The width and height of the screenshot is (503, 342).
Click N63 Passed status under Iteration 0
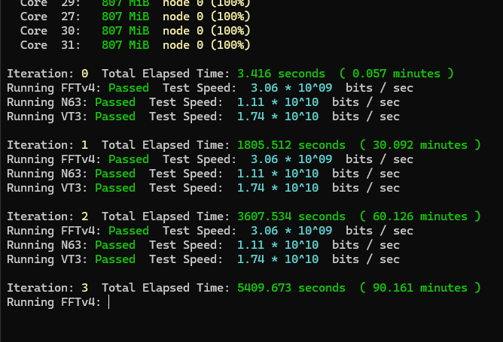tap(115, 102)
